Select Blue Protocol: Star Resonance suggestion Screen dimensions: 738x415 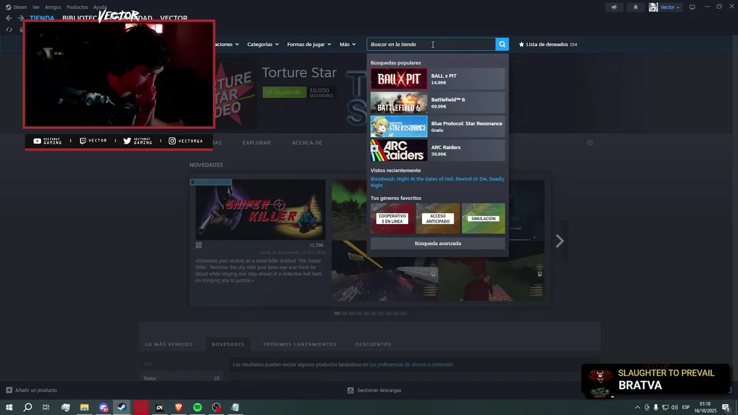(x=438, y=126)
